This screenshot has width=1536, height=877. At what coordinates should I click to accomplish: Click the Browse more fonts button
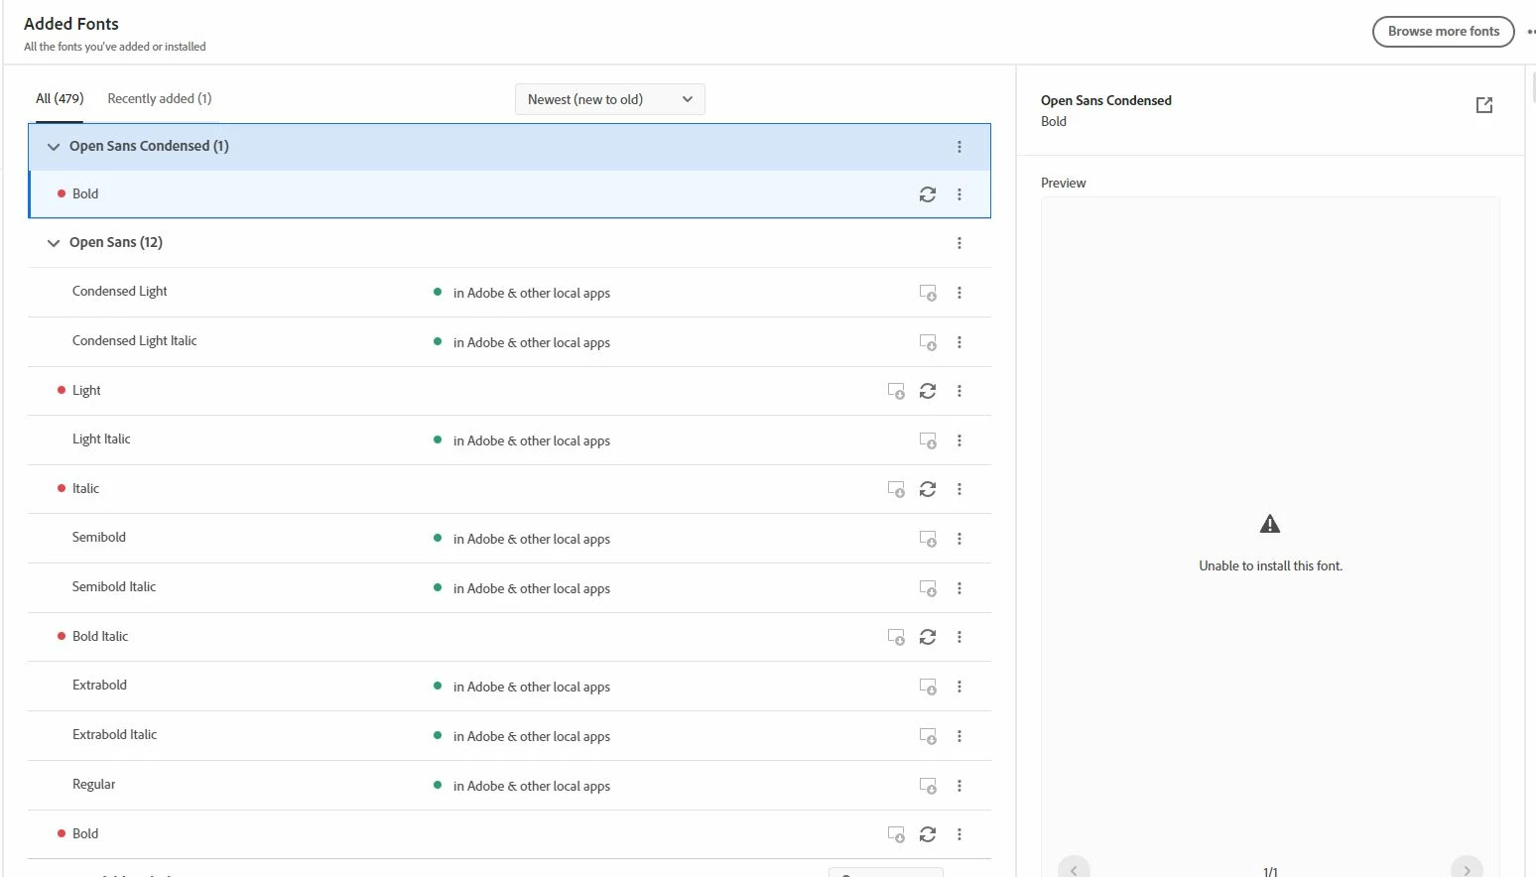click(x=1444, y=32)
